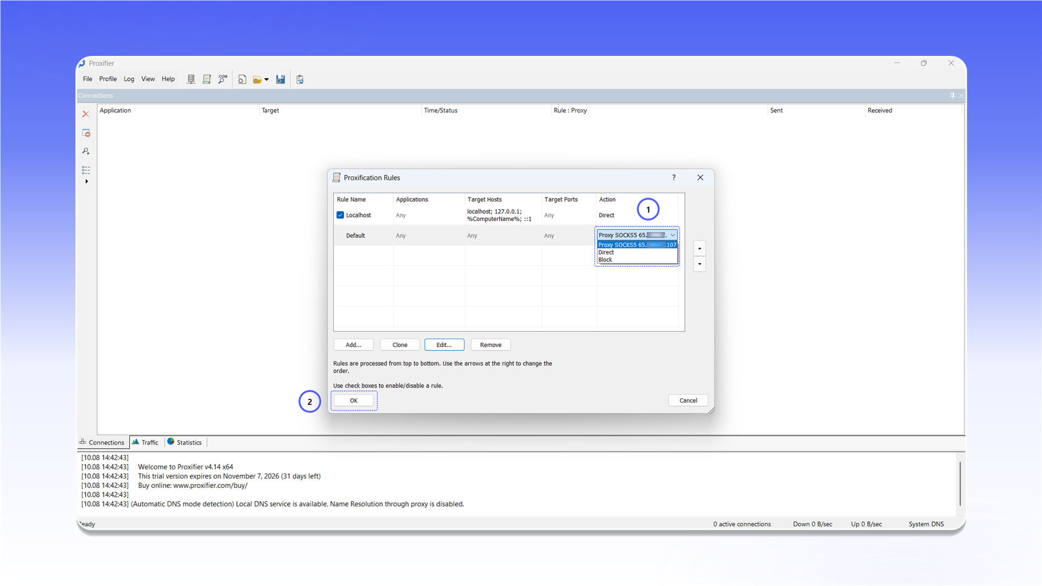
Task: Click the list view sidebar icon
Action: [x=86, y=170]
